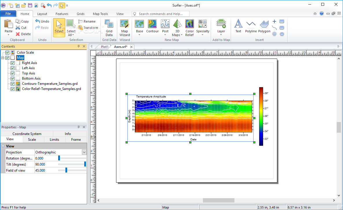Insert a Polyline
The height and width of the screenshot is (210, 343).
pos(251,26)
